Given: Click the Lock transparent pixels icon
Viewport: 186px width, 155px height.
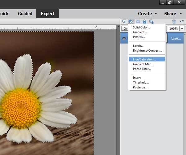Looking at the screenshot, I should [151, 22].
